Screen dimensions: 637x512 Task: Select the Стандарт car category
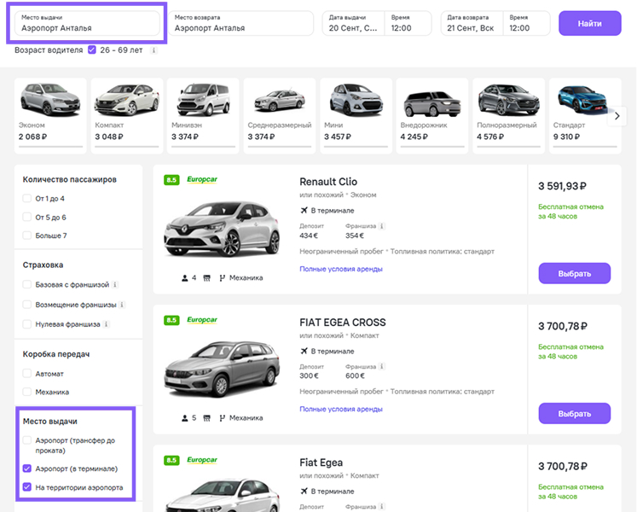[585, 116]
